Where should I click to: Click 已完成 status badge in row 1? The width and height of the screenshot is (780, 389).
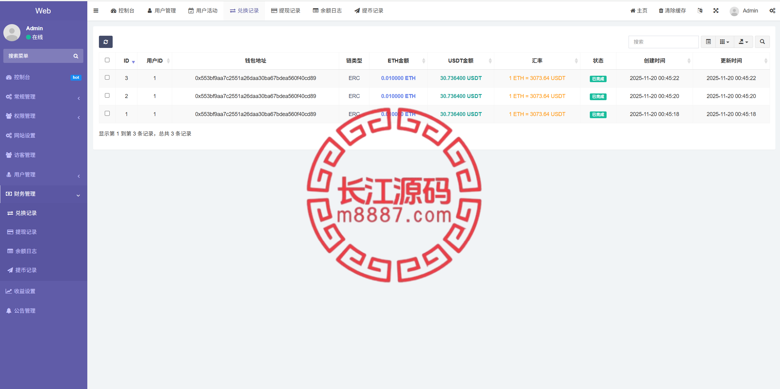pyautogui.click(x=598, y=115)
